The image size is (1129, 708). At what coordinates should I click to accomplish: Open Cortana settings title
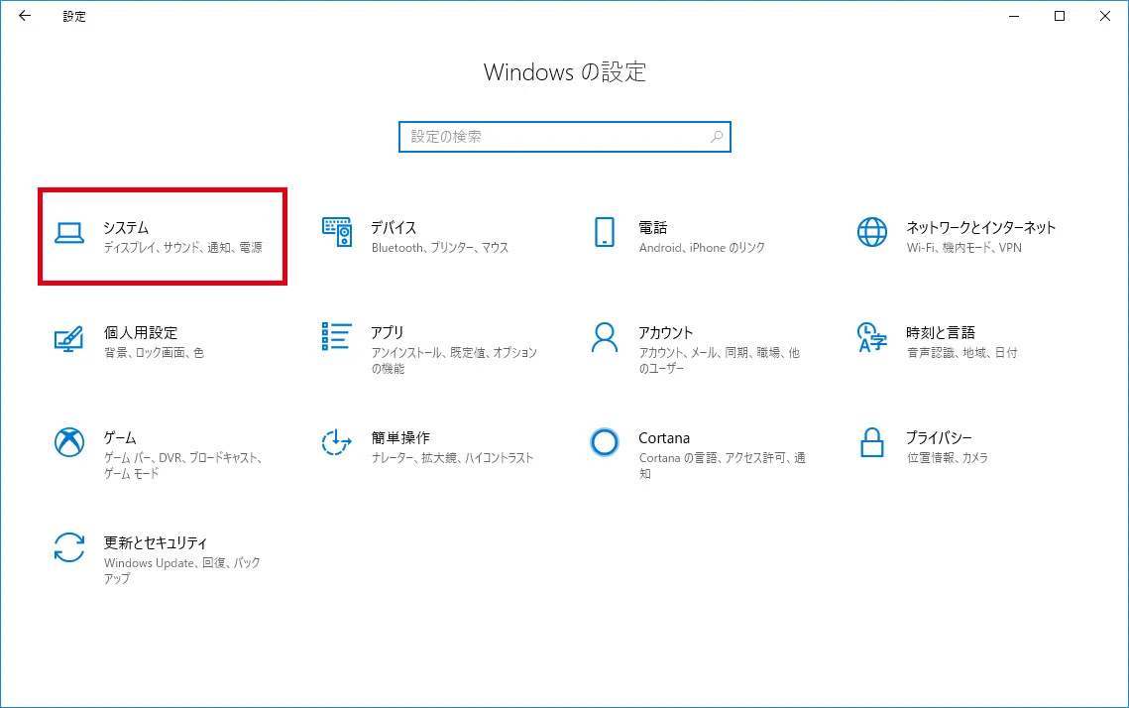[664, 438]
